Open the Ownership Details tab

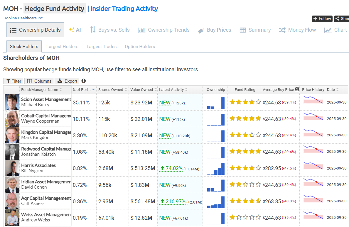pos(35,30)
